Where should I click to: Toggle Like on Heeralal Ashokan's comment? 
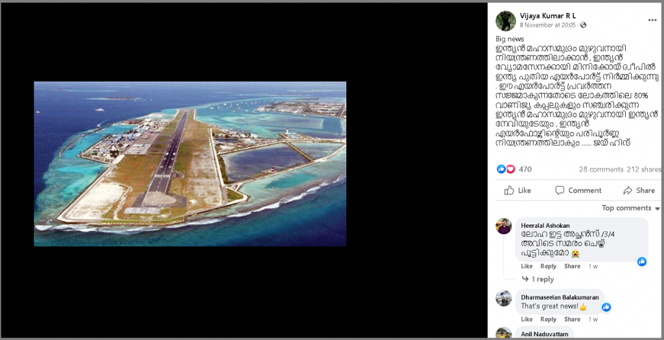pyautogui.click(x=527, y=266)
